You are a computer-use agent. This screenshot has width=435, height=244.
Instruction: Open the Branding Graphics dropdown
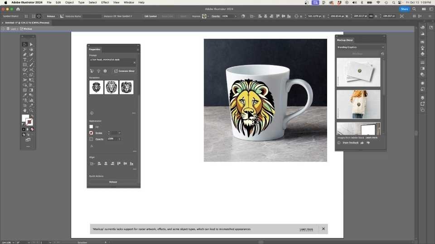coord(360,47)
